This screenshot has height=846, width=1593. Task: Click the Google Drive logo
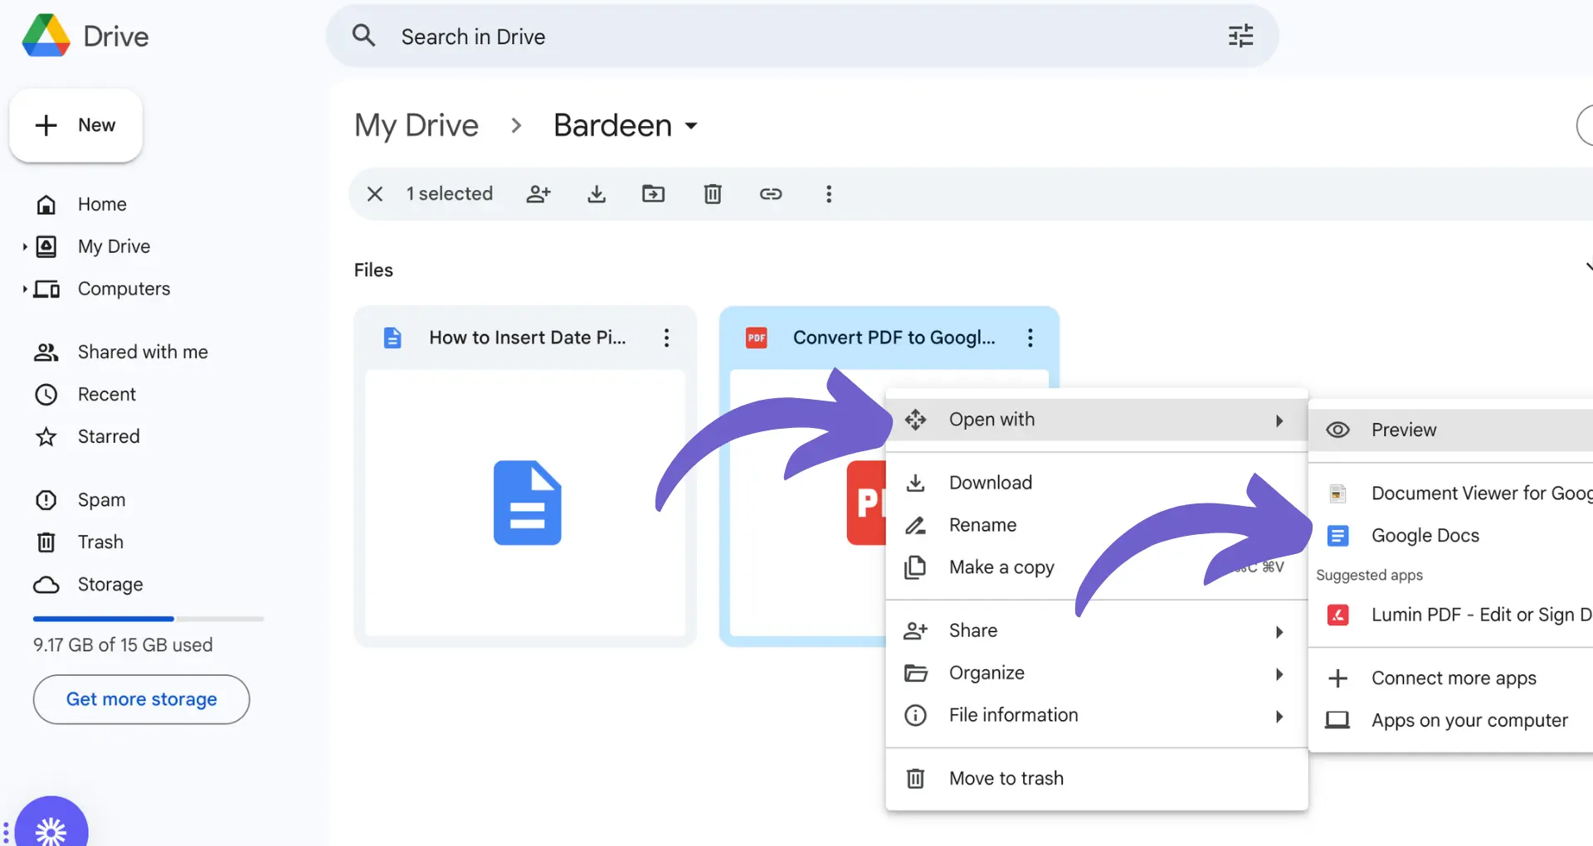point(46,36)
